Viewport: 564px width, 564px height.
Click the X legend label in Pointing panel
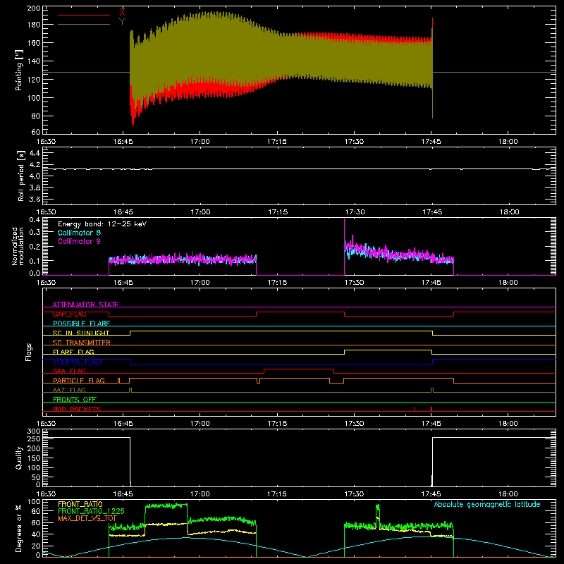122,12
